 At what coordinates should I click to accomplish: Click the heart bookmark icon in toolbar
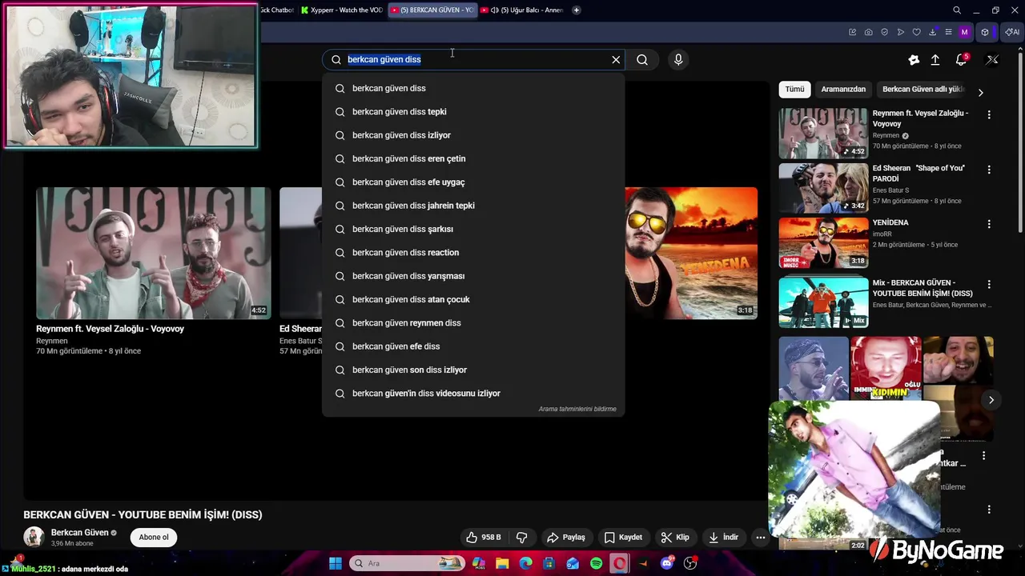tap(917, 32)
